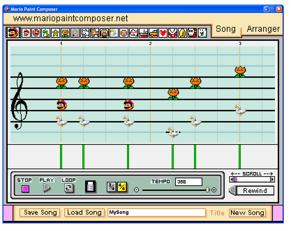This screenshot has width=291, height=231.
Task: Select the Pig instrument icon
Action: pos(104,33)
